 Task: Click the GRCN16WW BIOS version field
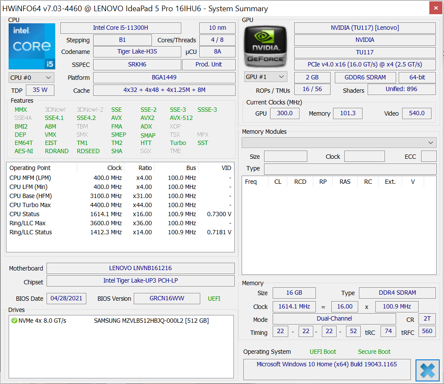(x=167, y=299)
